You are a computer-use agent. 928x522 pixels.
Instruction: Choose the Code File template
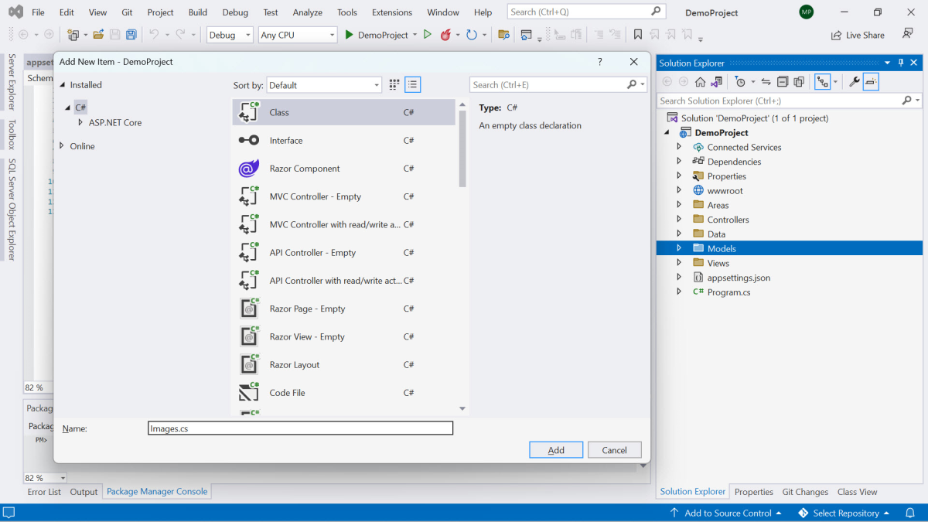[x=344, y=393]
